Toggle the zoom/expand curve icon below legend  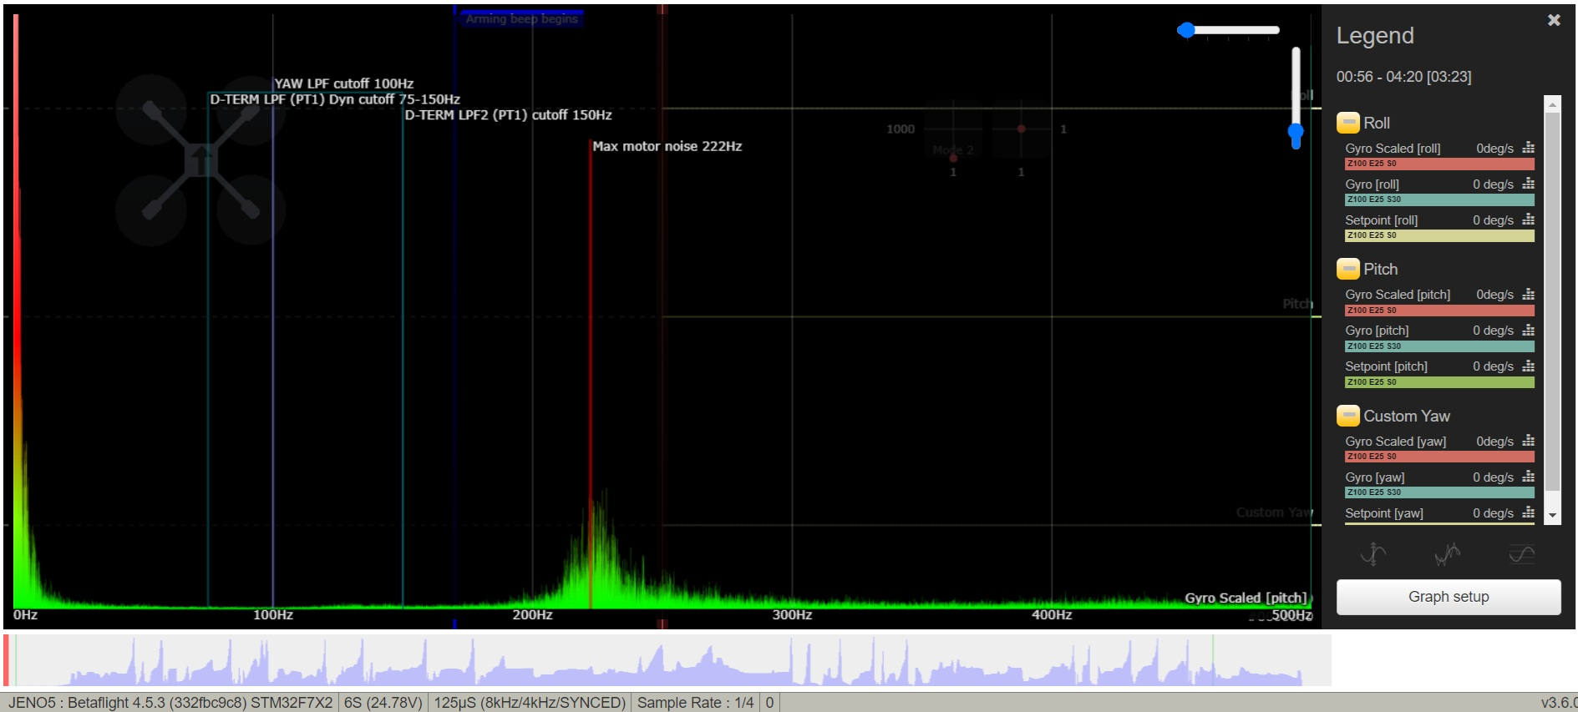(x=1373, y=553)
